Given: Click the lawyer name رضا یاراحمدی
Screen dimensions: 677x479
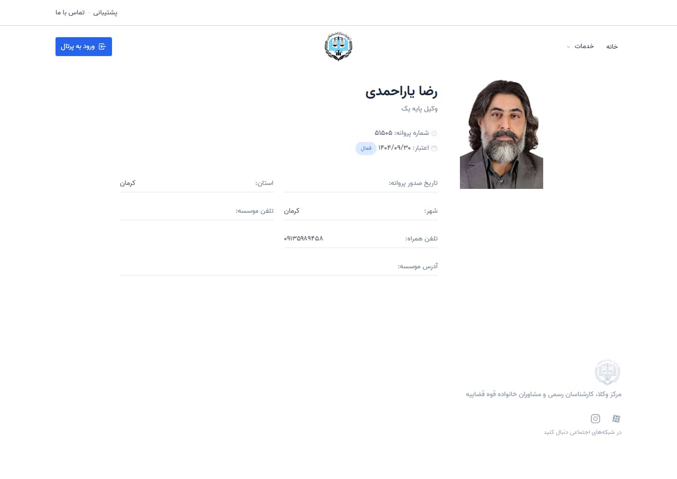Looking at the screenshot, I should pyautogui.click(x=401, y=92).
